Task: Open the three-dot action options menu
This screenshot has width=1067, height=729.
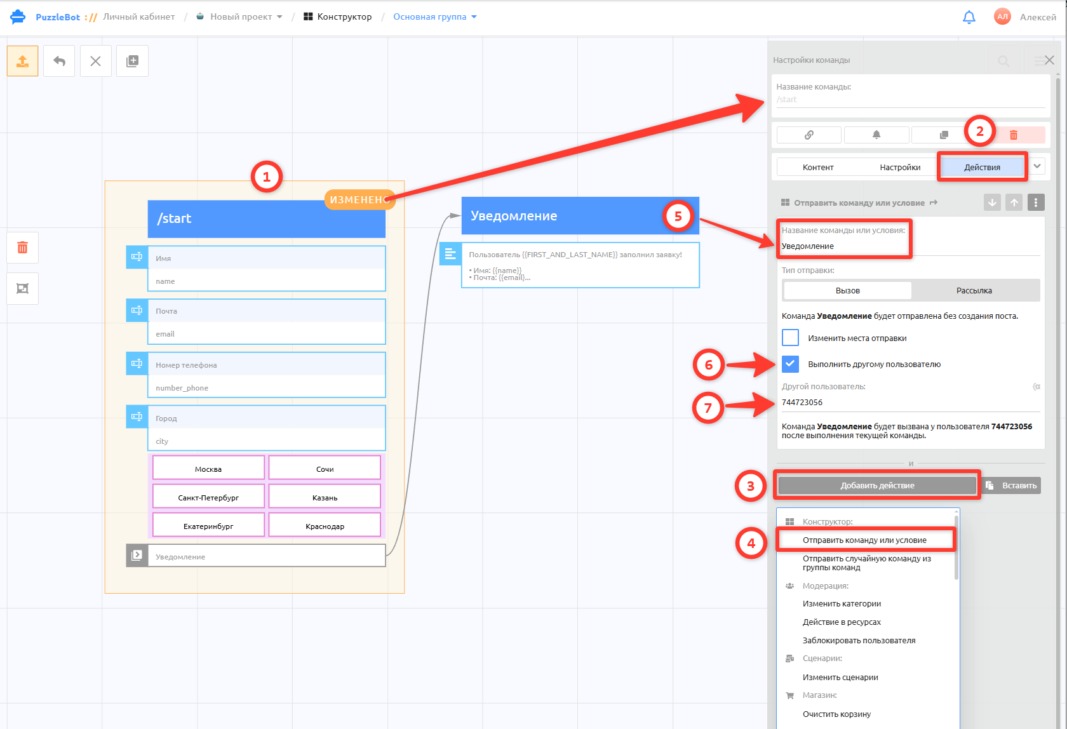Action: point(1036,203)
